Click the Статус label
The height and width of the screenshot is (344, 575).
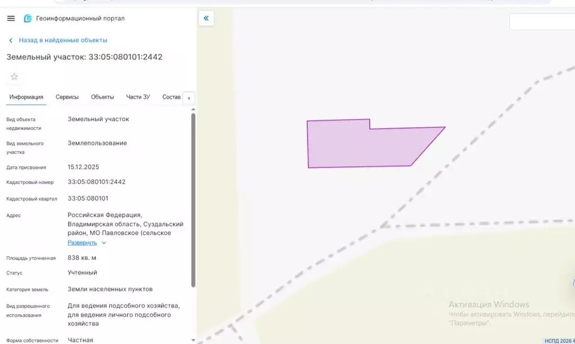tap(14, 273)
